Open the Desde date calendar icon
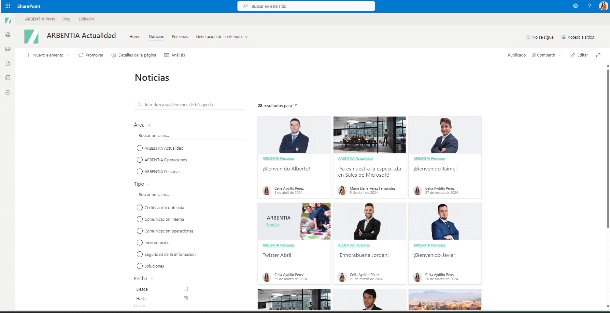This screenshot has width=610, height=313. coord(186,289)
